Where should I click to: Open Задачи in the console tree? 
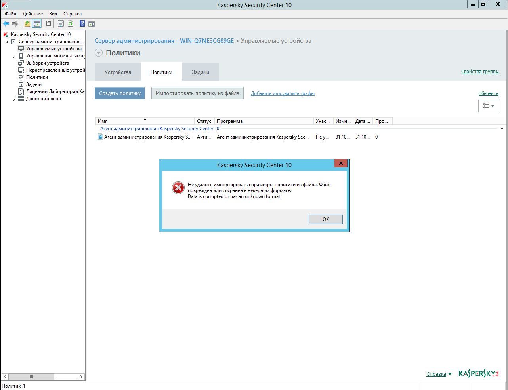pos(34,84)
